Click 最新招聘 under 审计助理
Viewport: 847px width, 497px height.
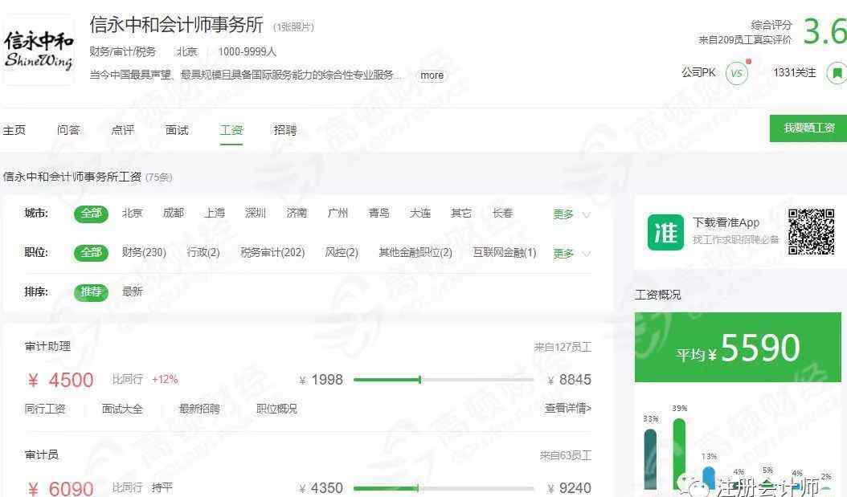[199, 409]
